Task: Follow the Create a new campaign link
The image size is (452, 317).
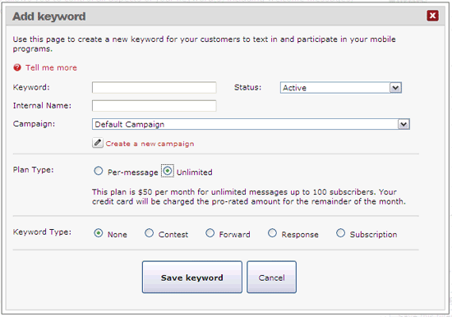Action: (150, 144)
